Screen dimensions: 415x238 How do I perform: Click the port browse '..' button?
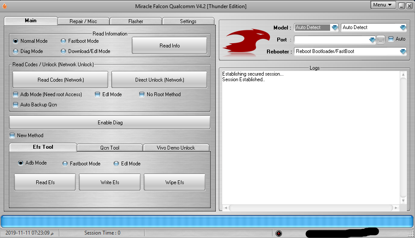pyautogui.click(x=380, y=40)
